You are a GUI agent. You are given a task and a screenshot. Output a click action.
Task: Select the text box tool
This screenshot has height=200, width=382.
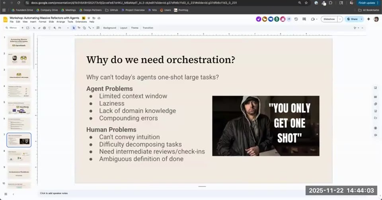point(79,28)
